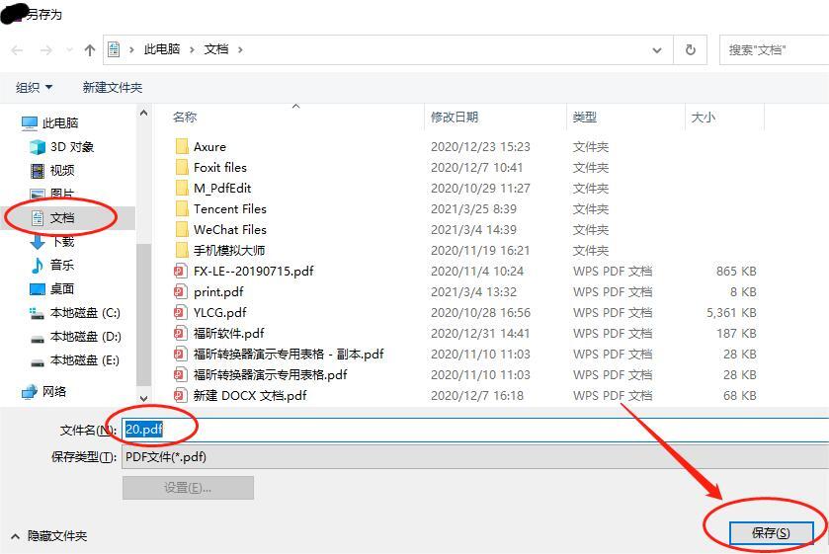Open 音乐 in the sidebar
Screen dimensions: 829x554
coord(52,265)
